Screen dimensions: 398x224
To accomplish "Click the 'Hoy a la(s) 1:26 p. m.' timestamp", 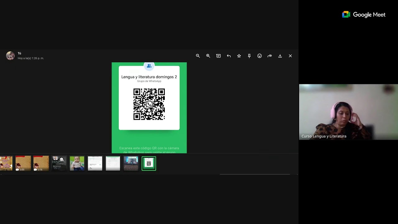I will click(x=31, y=58).
